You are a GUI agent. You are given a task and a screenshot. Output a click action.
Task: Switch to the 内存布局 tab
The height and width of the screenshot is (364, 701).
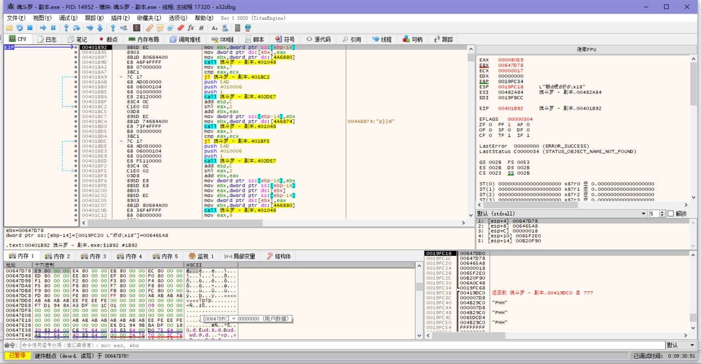(144, 39)
